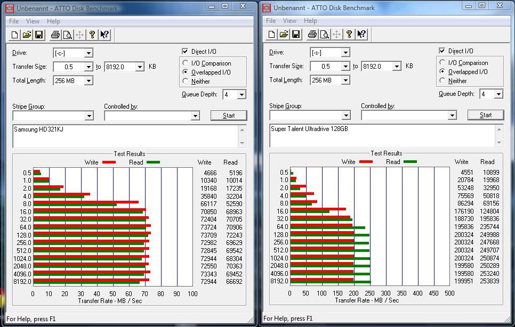Click Samsung HD321KJ description text field

(x=125, y=136)
